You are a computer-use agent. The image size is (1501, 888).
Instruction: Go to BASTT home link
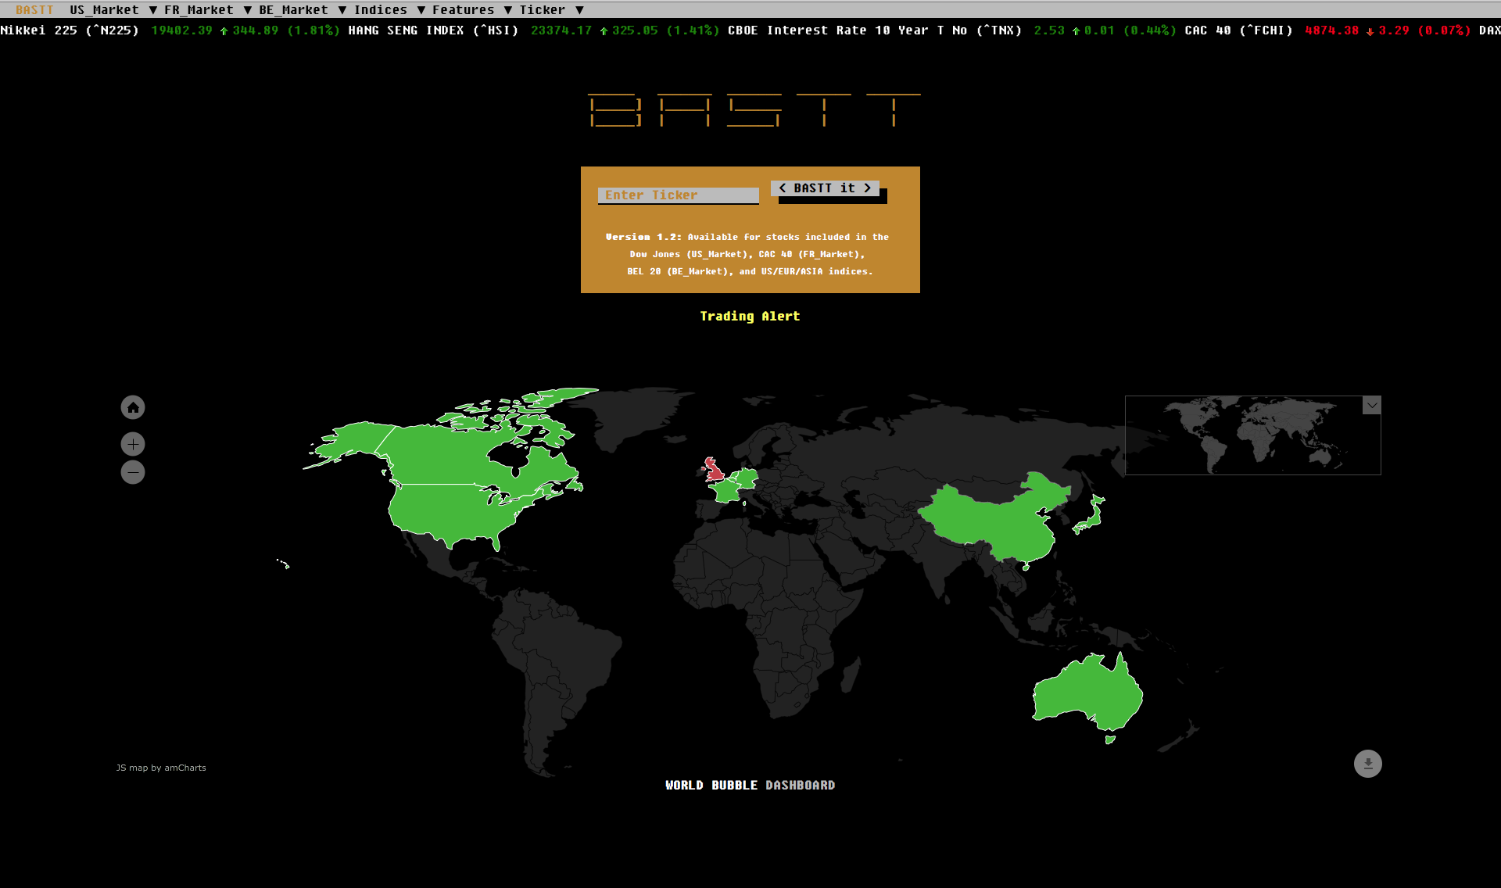click(34, 10)
